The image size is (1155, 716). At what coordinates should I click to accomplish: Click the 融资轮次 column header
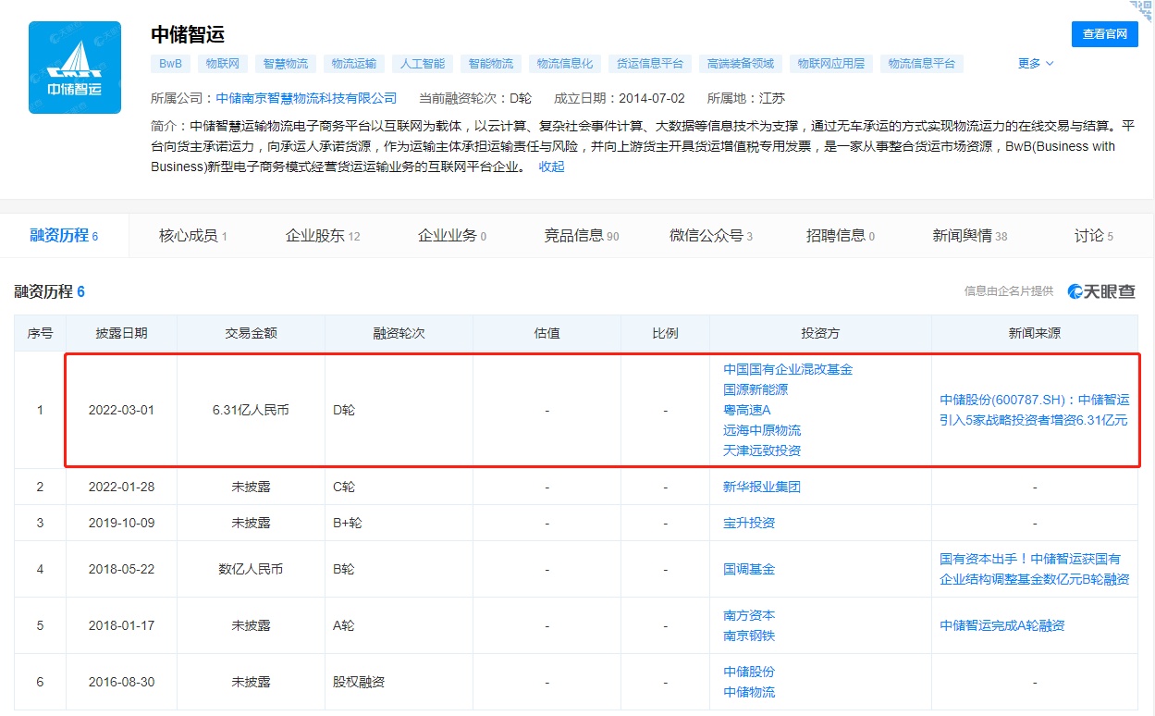pos(399,333)
